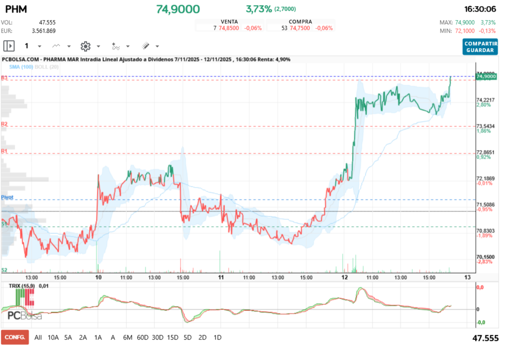Click the side panel toggle icon

click(x=8, y=46)
